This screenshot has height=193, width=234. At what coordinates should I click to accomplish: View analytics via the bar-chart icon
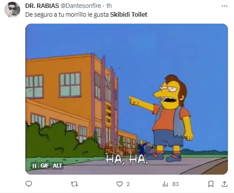click(x=165, y=184)
